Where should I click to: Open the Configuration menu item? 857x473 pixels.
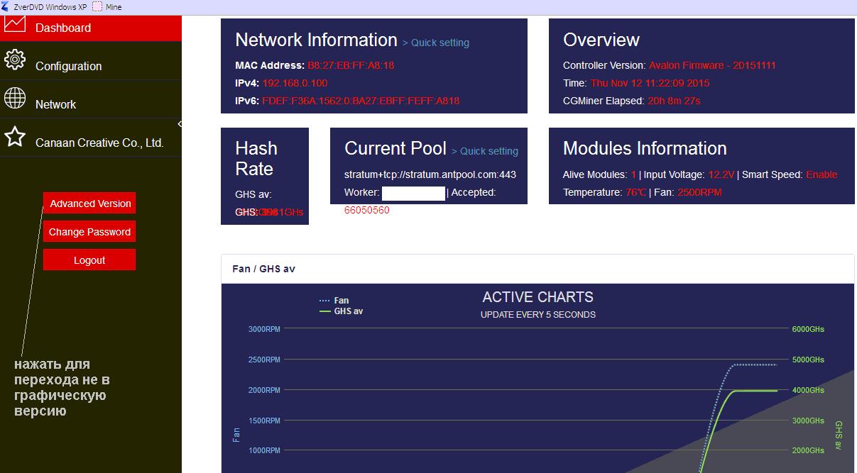coord(68,66)
